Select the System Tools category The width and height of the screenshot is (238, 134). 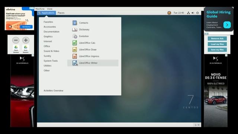pyautogui.click(x=51, y=61)
